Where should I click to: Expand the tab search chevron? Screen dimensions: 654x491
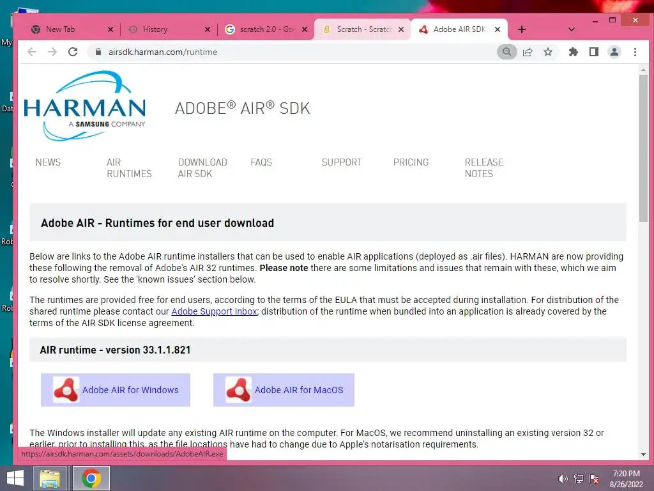[572, 29]
